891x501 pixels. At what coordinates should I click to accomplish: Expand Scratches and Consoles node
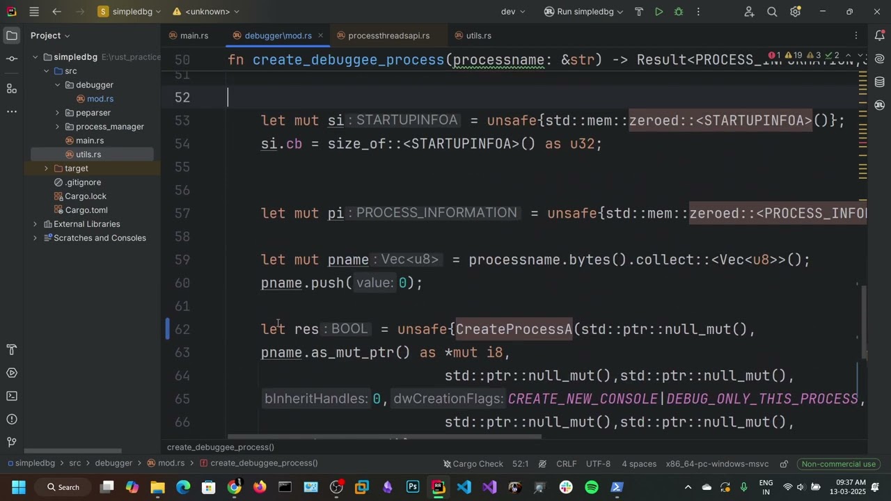click(35, 238)
